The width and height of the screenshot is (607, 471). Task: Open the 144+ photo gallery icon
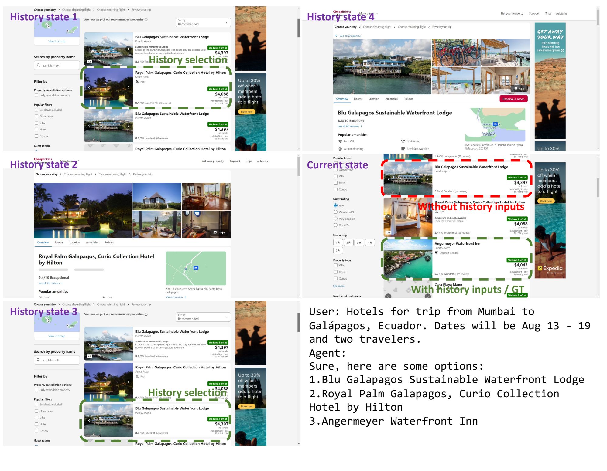219,233
